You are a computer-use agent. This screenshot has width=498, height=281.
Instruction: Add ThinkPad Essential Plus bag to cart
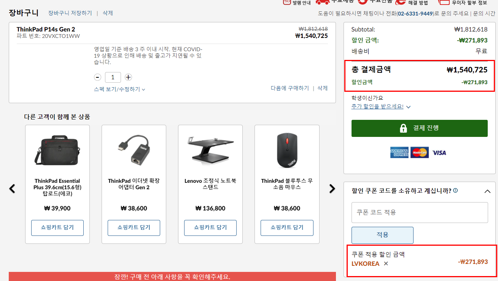[x=57, y=228]
